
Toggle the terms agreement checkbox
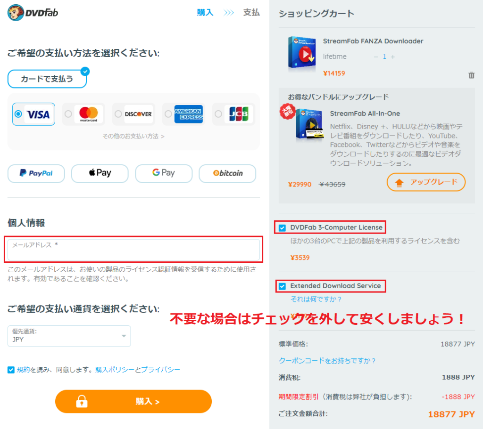(11, 370)
